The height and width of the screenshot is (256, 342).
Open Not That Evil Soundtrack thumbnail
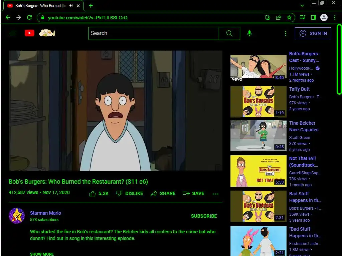(259, 171)
